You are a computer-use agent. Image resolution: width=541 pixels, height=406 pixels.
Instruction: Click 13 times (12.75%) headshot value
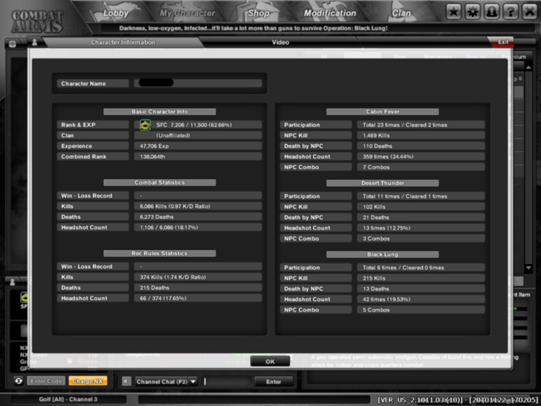pos(386,228)
